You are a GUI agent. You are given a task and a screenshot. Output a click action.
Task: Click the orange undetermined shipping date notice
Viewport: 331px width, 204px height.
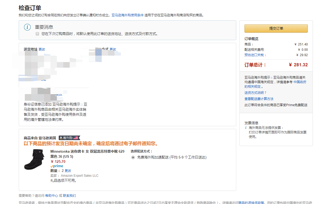[x=91, y=144]
